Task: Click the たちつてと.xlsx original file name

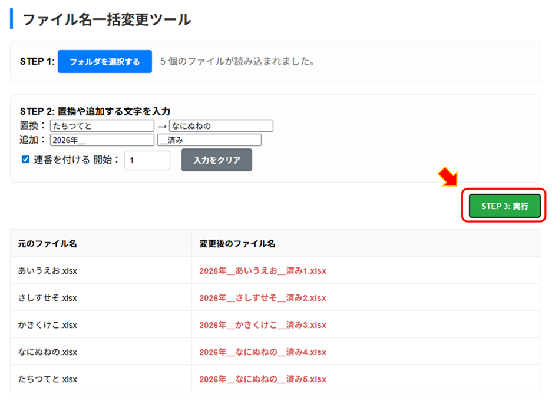Action: 48,379
